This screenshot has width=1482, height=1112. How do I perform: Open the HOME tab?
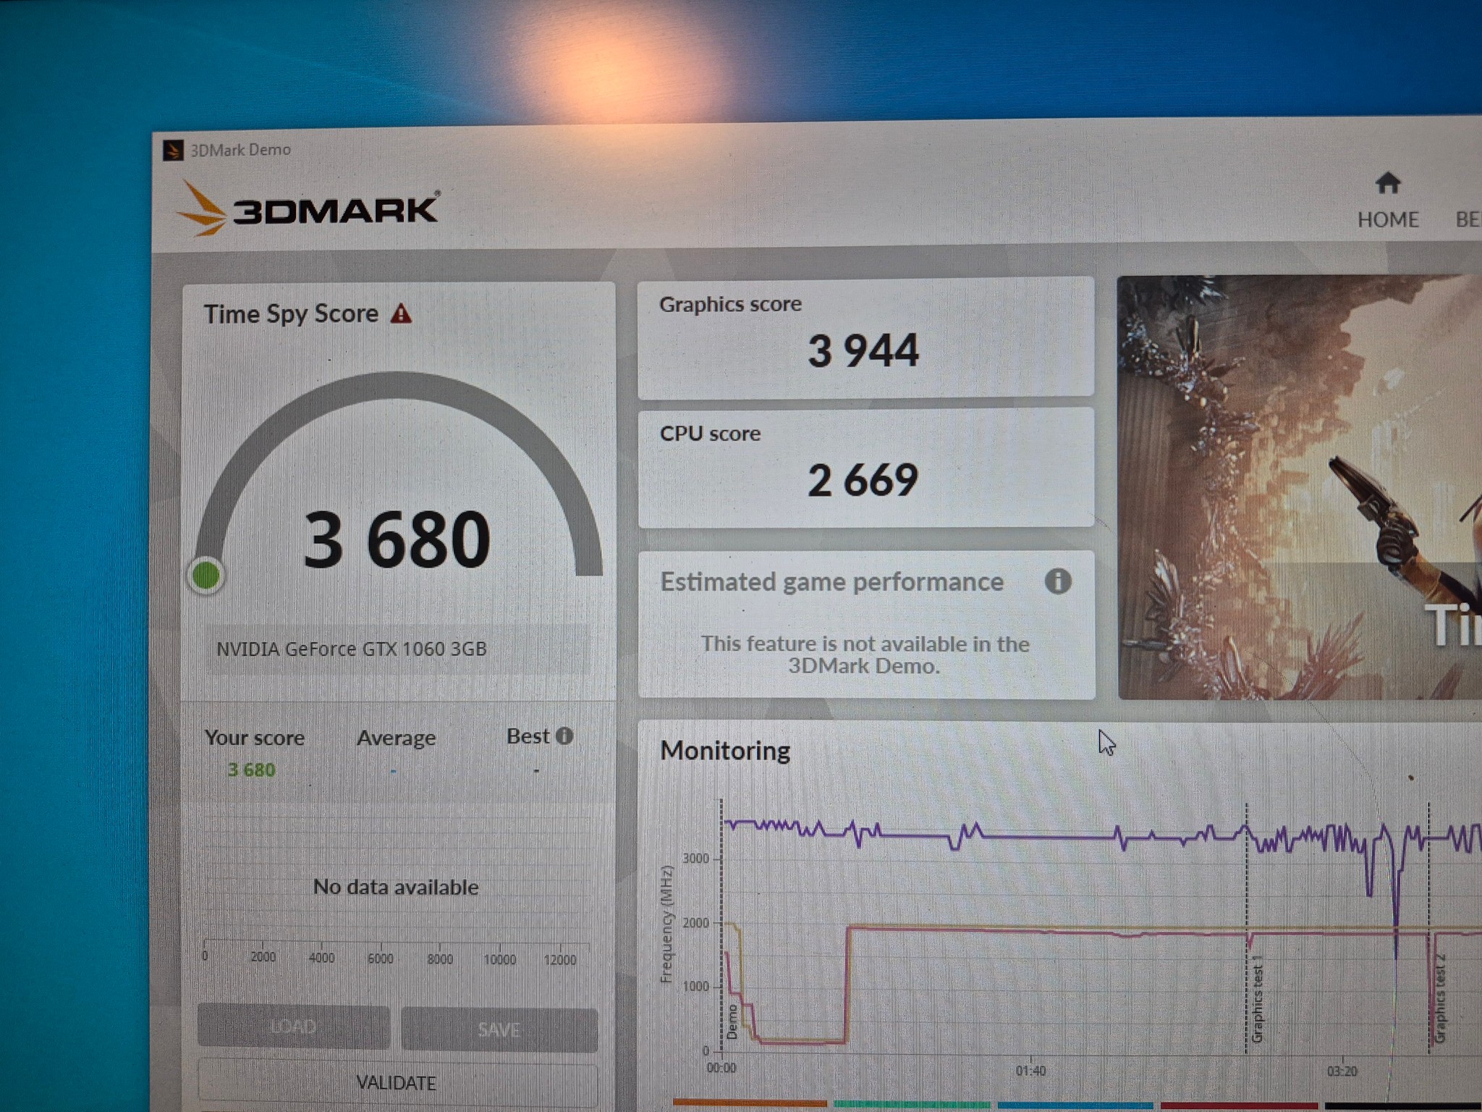point(1387,201)
